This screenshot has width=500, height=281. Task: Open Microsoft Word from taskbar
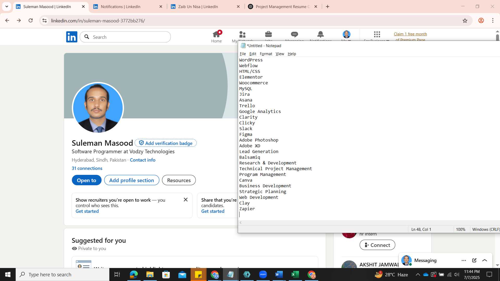(279, 274)
